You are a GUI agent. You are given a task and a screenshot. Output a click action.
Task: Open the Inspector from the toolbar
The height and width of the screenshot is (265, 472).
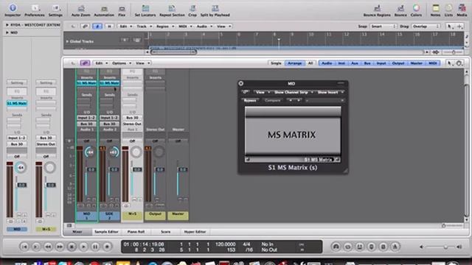coord(13,10)
